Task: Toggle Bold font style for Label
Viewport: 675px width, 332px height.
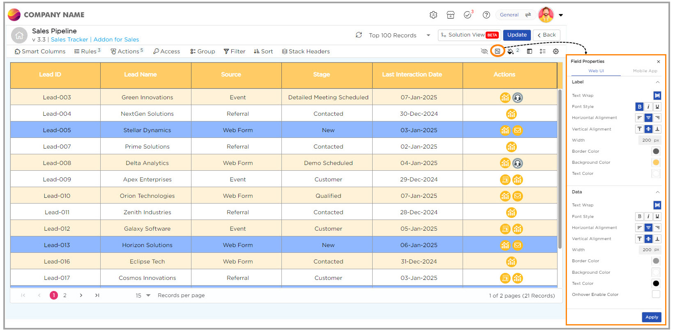Action: coord(639,107)
